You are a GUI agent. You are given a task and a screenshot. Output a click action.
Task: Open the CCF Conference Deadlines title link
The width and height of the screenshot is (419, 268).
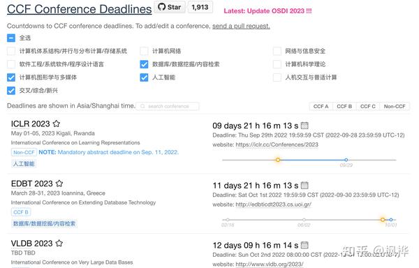(x=80, y=9)
